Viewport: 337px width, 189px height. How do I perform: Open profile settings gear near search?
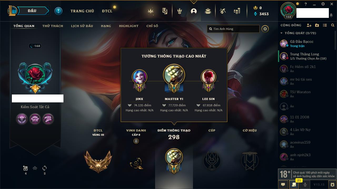[x=265, y=29]
